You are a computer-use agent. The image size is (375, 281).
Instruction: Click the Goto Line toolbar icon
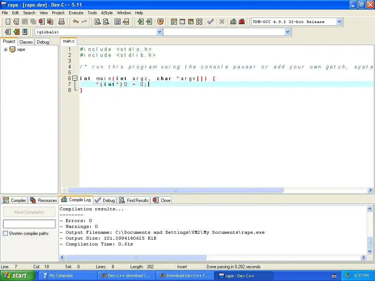coord(126,22)
